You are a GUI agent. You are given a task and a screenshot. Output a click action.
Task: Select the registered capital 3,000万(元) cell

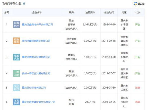[90, 41]
